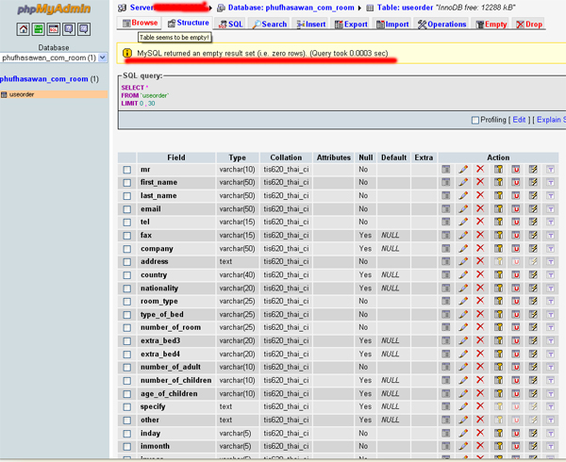Viewport: 566px width, 462px height.
Task: Click the Fulltext icon for fax row
Action: [x=551, y=235]
